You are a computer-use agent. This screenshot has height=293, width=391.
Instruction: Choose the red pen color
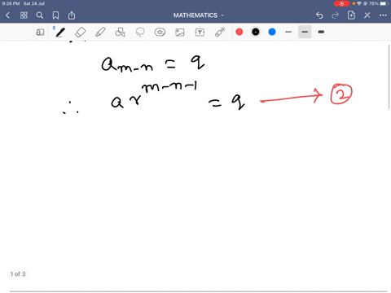click(x=239, y=32)
